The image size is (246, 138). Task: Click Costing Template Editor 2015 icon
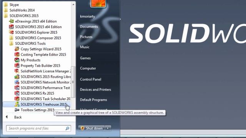pos(17,54)
